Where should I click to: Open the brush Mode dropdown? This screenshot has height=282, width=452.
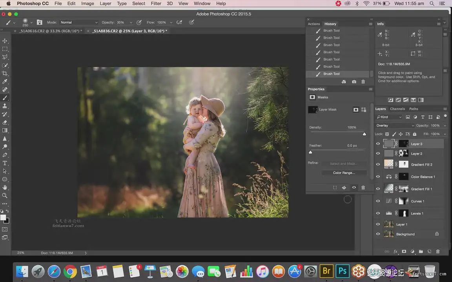point(79,22)
